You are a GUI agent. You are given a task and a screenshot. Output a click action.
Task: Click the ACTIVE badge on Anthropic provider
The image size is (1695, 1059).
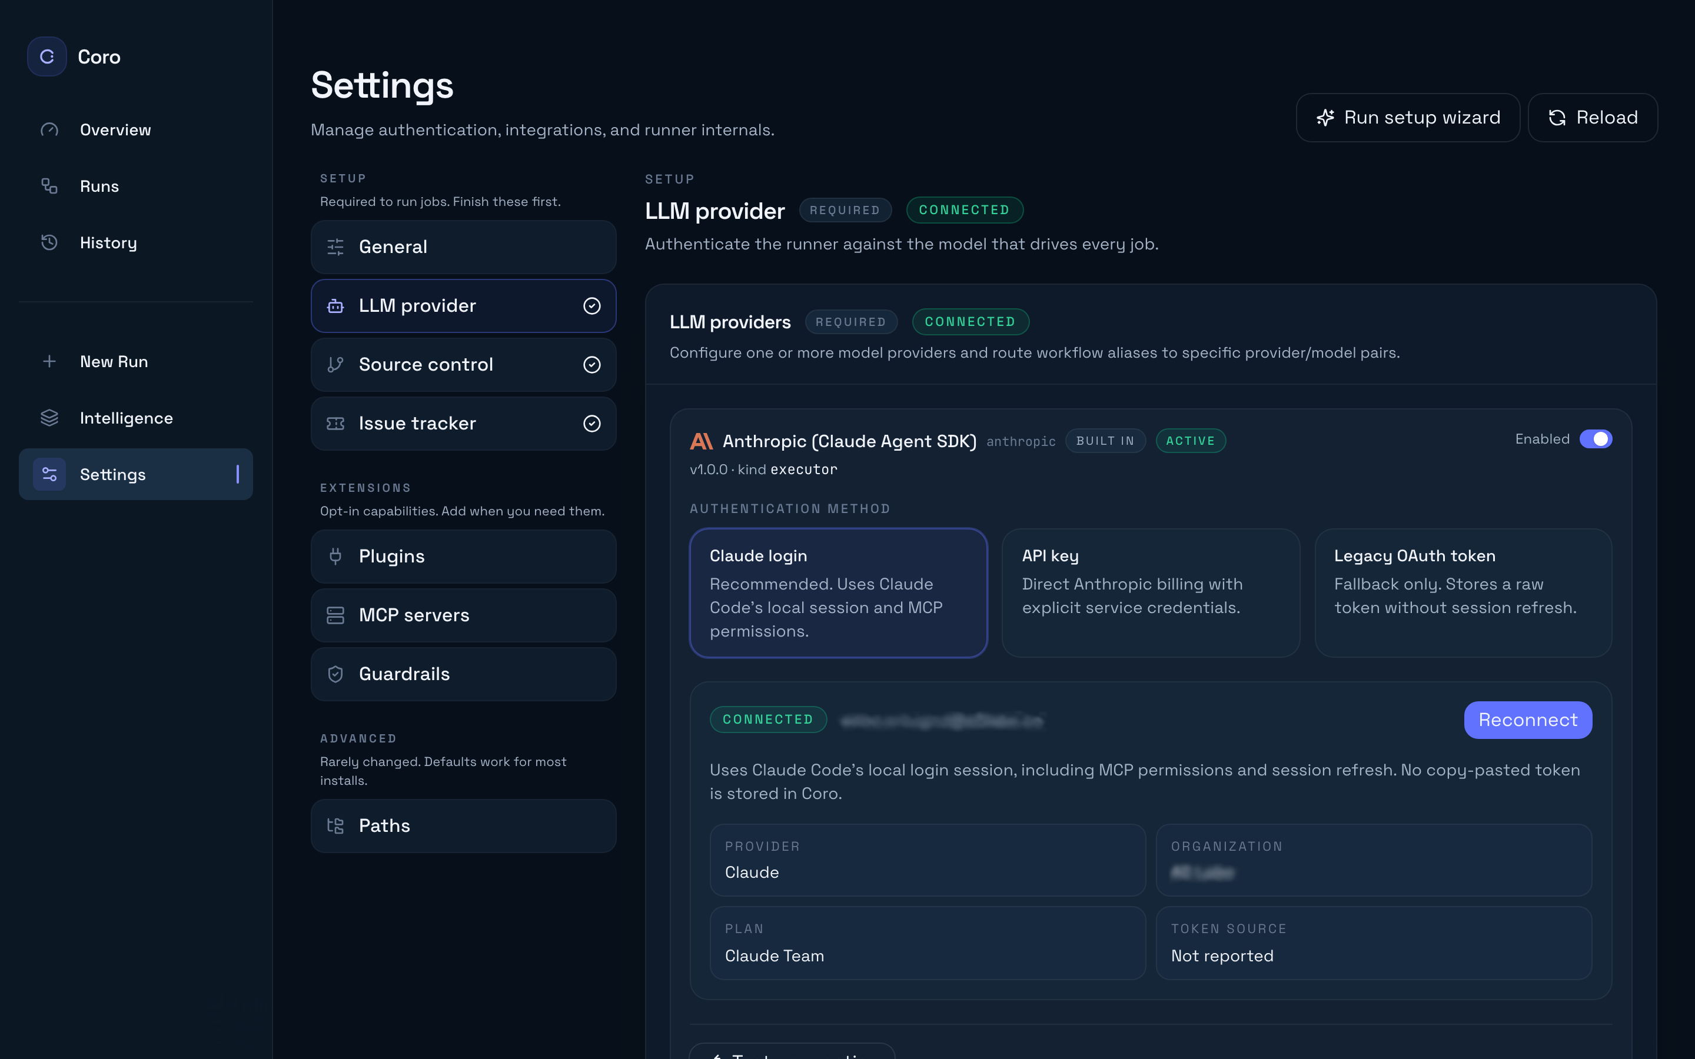tap(1190, 441)
